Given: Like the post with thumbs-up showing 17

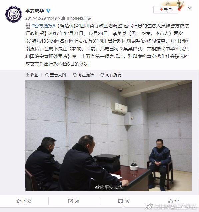Looking at the screenshot, I should 174,201.
